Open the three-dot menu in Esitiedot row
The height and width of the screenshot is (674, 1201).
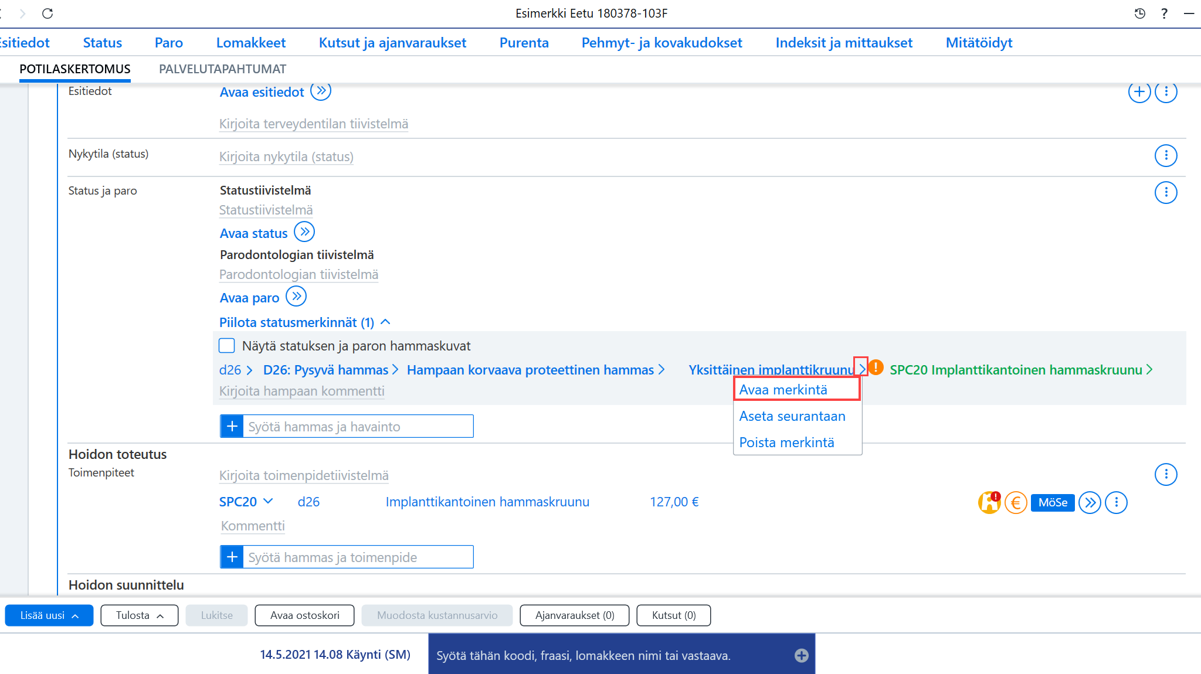(x=1166, y=92)
